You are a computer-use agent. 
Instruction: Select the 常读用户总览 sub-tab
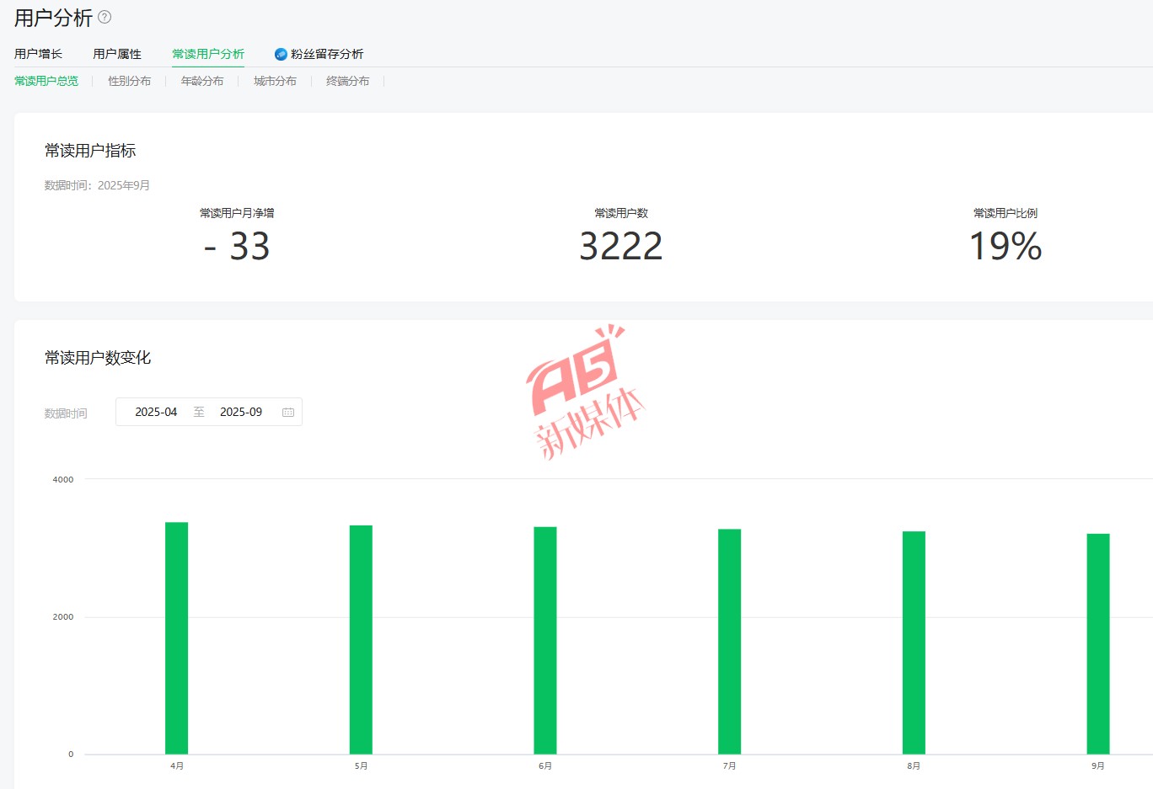click(x=46, y=81)
